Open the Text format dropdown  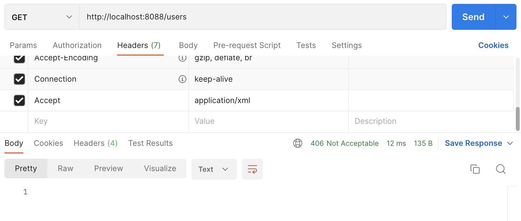pos(214,169)
